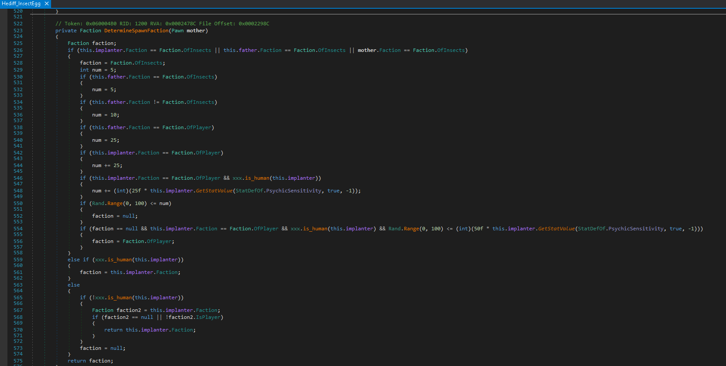Click 'return faction;' on line 575
Image resolution: width=726 pixels, height=366 pixels.
pos(90,361)
